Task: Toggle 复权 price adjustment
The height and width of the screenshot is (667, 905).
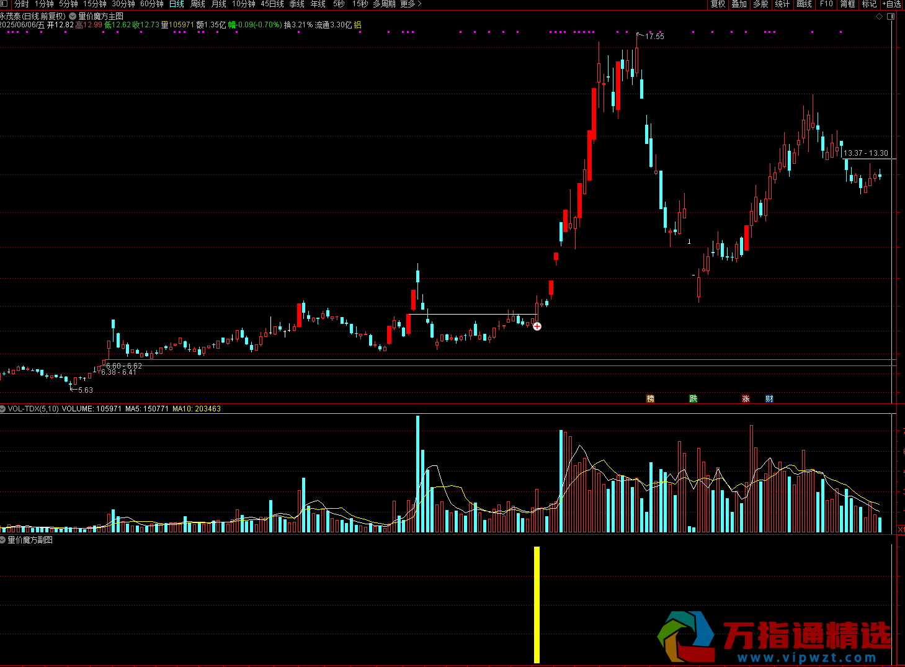Action: point(718,4)
